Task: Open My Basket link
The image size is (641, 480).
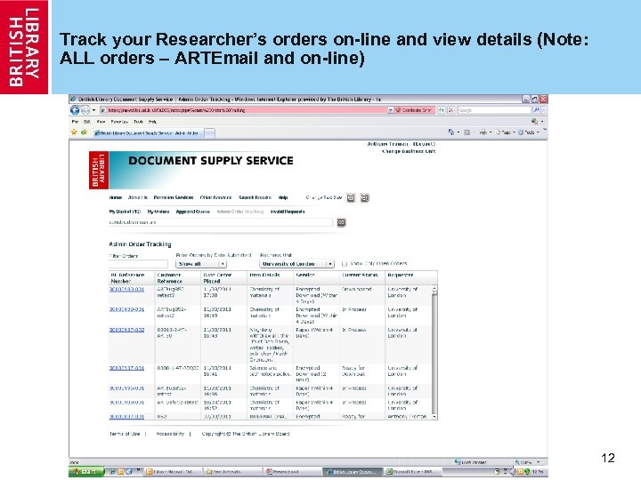Action: click(125, 212)
